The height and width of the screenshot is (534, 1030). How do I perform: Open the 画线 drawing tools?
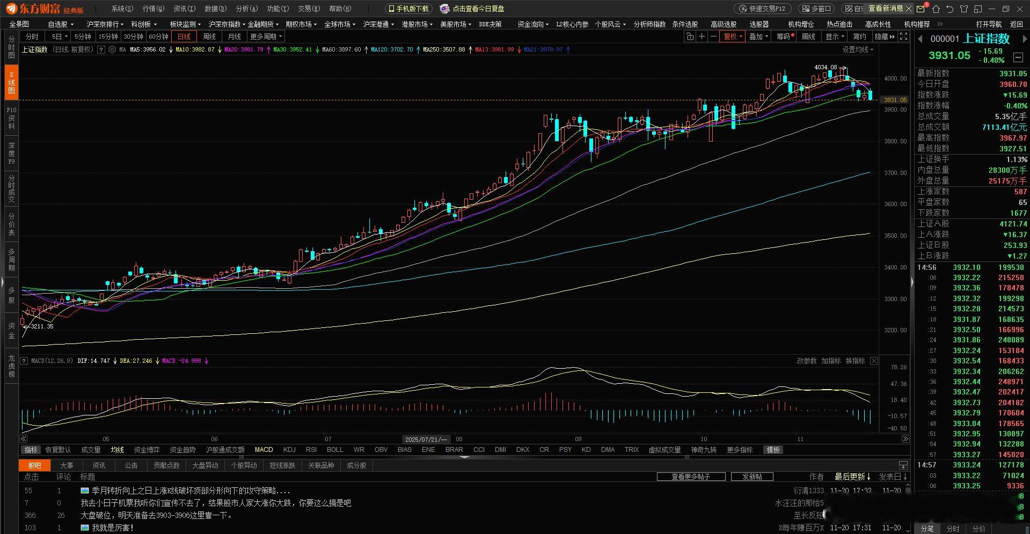pos(808,36)
